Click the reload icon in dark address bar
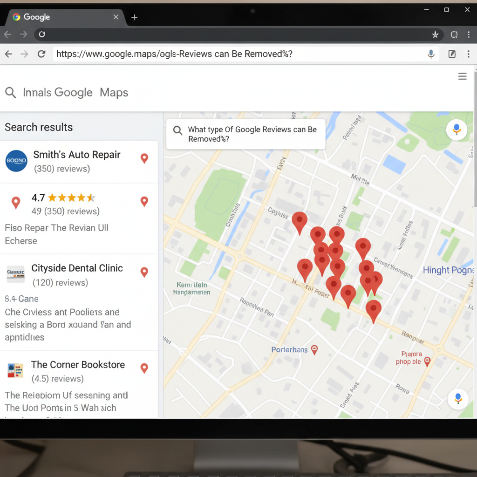The image size is (477, 477). point(42,34)
